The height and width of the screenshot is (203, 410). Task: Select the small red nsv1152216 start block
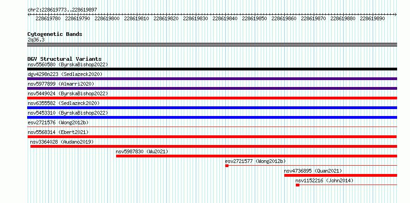(x=298, y=185)
